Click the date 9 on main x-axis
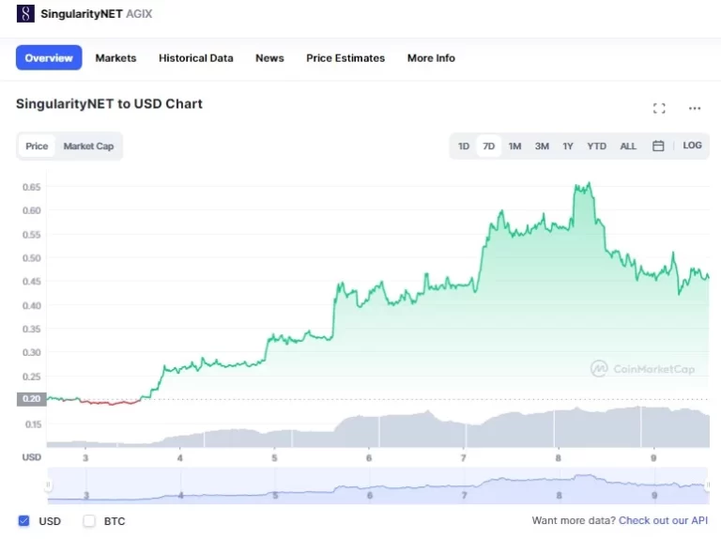 pos(653,458)
